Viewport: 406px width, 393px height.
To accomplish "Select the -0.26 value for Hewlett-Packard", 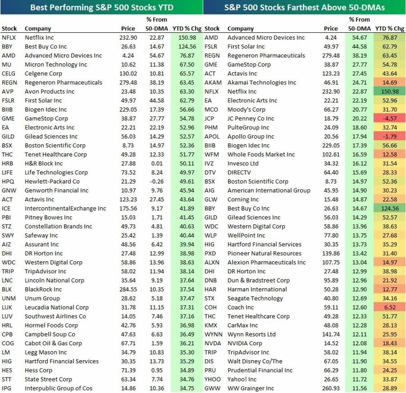I will 157,181.
